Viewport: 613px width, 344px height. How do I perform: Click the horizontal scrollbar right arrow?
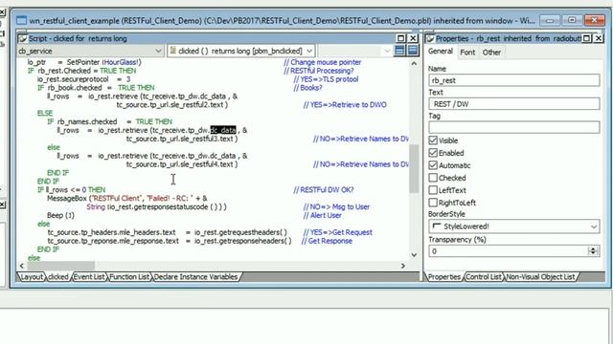[403, 266]
